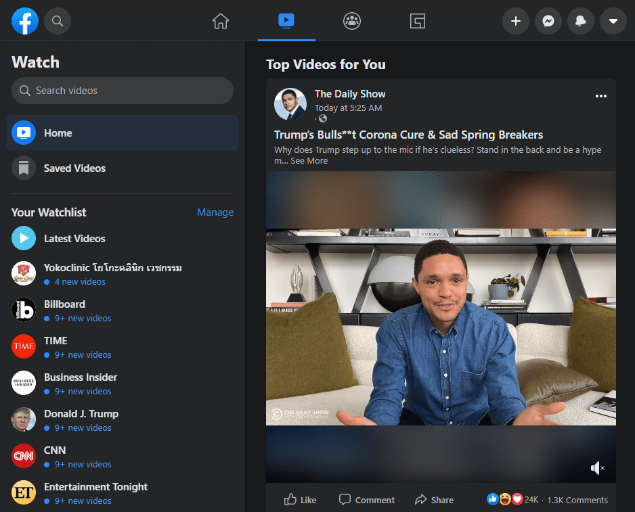Open Latest Videos in the watchlist
Viewport: 635px width, 512px height.
coord(123,238)
